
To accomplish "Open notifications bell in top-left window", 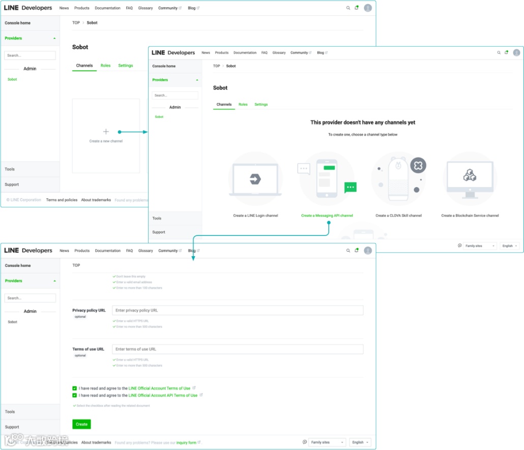I will pos(357,8).
